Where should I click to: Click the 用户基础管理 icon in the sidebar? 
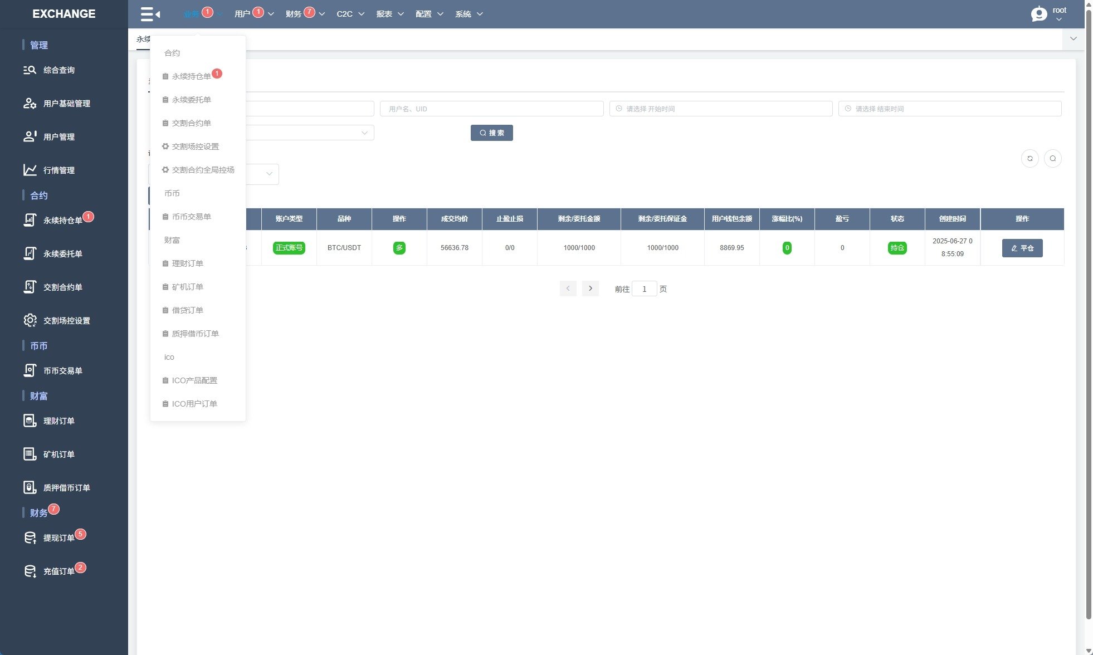[30, 104]
